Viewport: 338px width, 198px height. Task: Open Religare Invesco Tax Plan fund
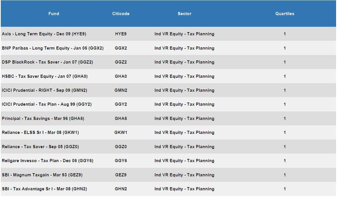pyautogui.click(x=48, y=161)
